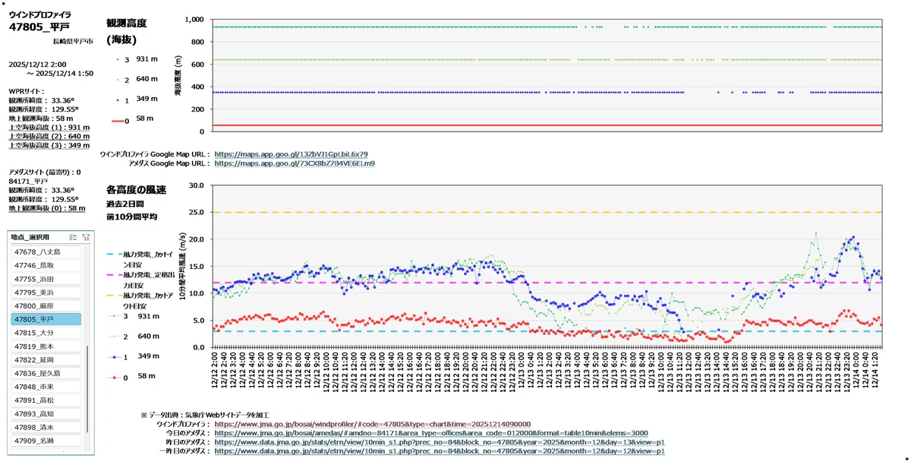Screen dimensions: 911x465
Task: Click the 931 m legend entry in wind speed chart
Action: pos(133,315)
